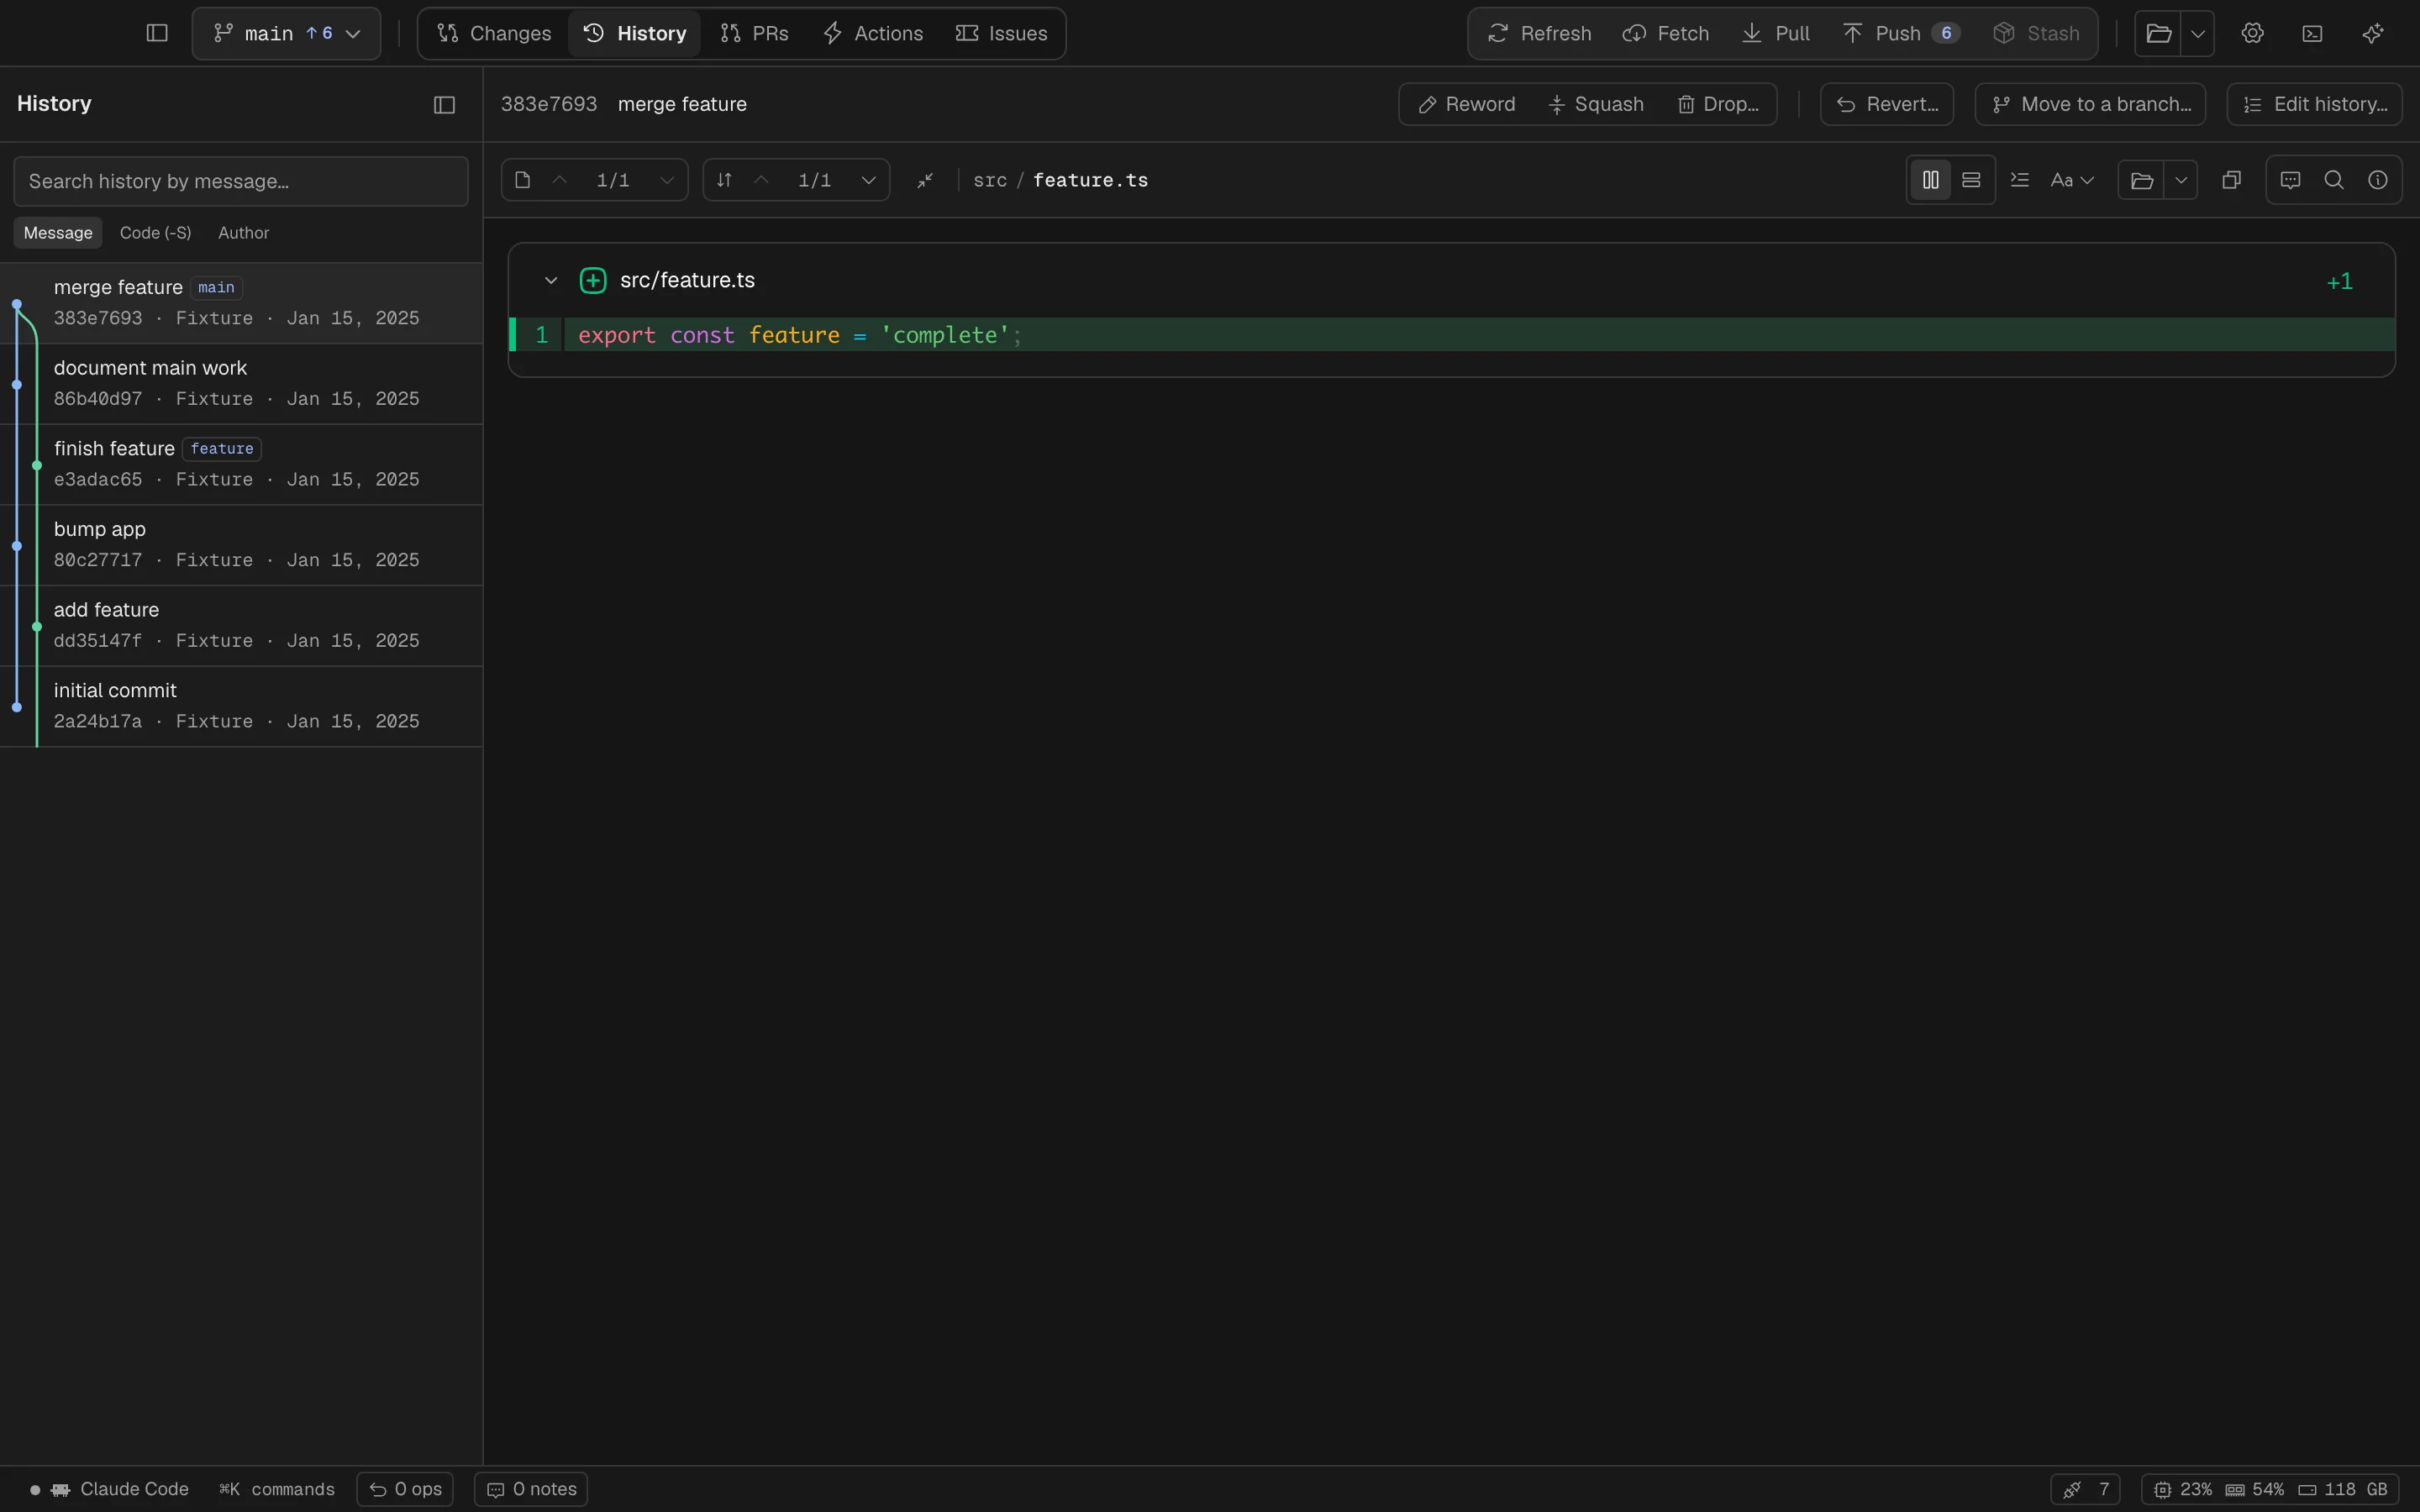Viewport: 2420px width, 1512px height.
Task: Switch to side-by-side split diff view
Action: [1931, 180]
